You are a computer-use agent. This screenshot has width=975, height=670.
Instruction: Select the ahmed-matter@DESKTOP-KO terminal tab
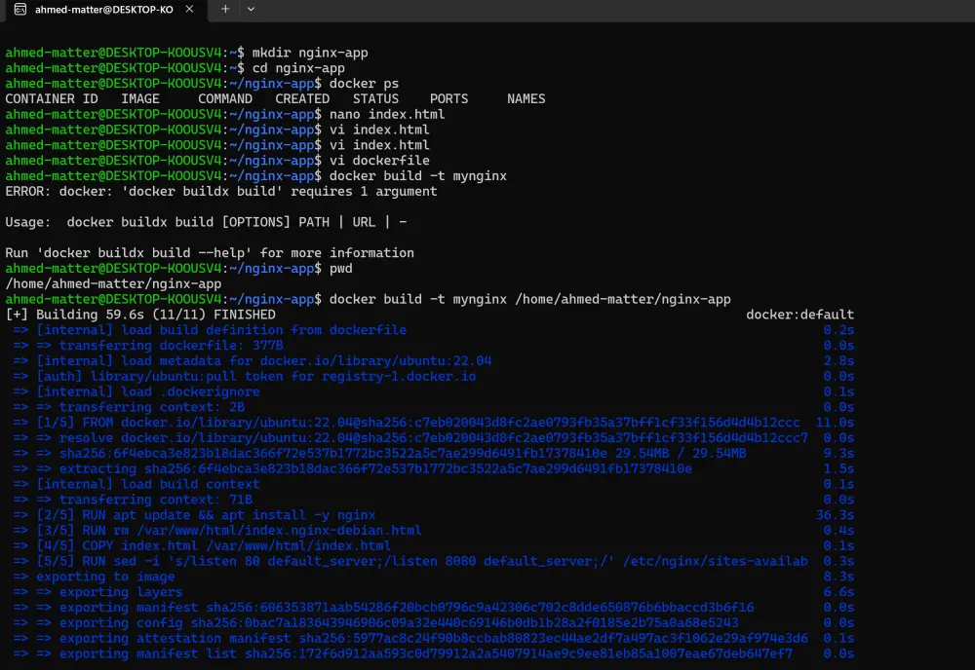[x=104, y=10]
